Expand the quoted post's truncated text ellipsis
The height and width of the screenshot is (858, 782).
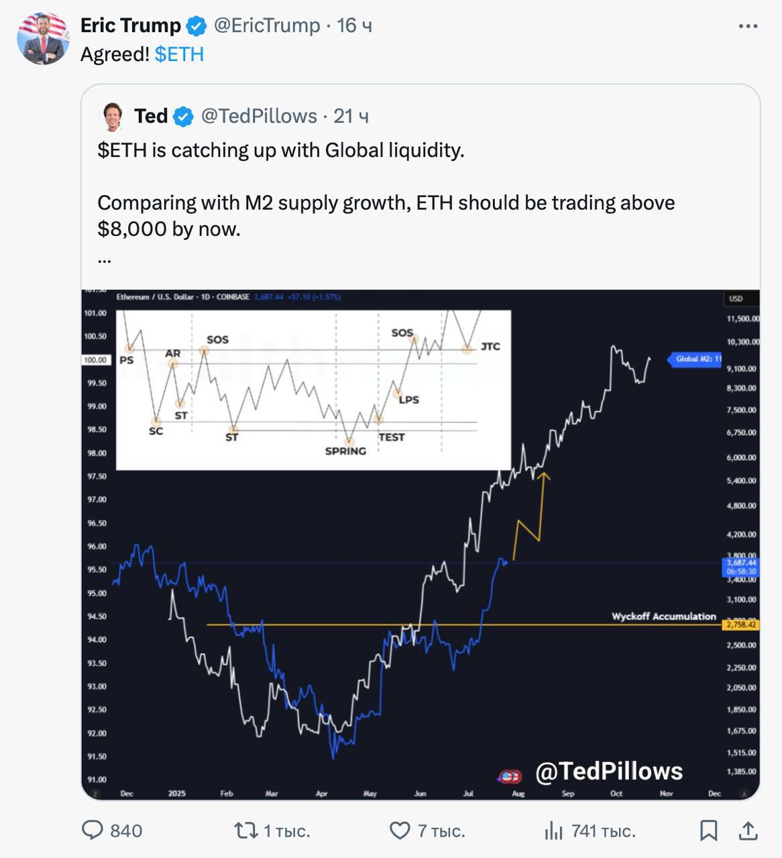click(x=104, y=258)
